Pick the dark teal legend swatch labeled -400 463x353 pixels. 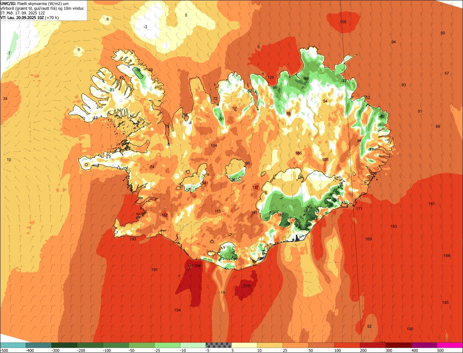(38, 345)
